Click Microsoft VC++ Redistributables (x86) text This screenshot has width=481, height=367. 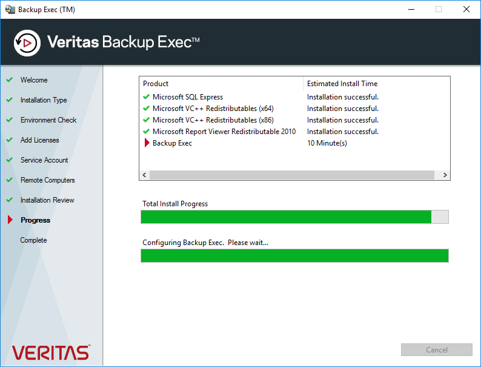pos(213,120)
